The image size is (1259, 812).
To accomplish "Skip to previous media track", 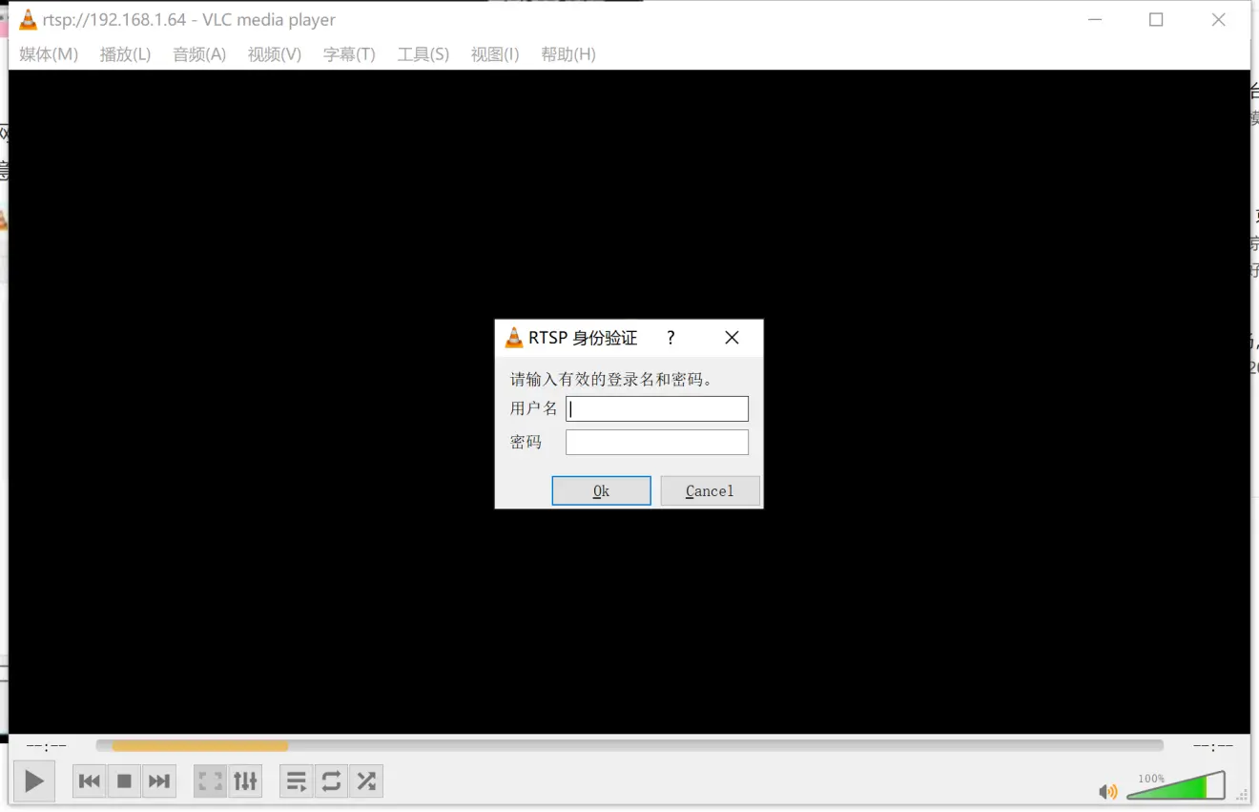I will pyautogui.click(x=90, y=781).
